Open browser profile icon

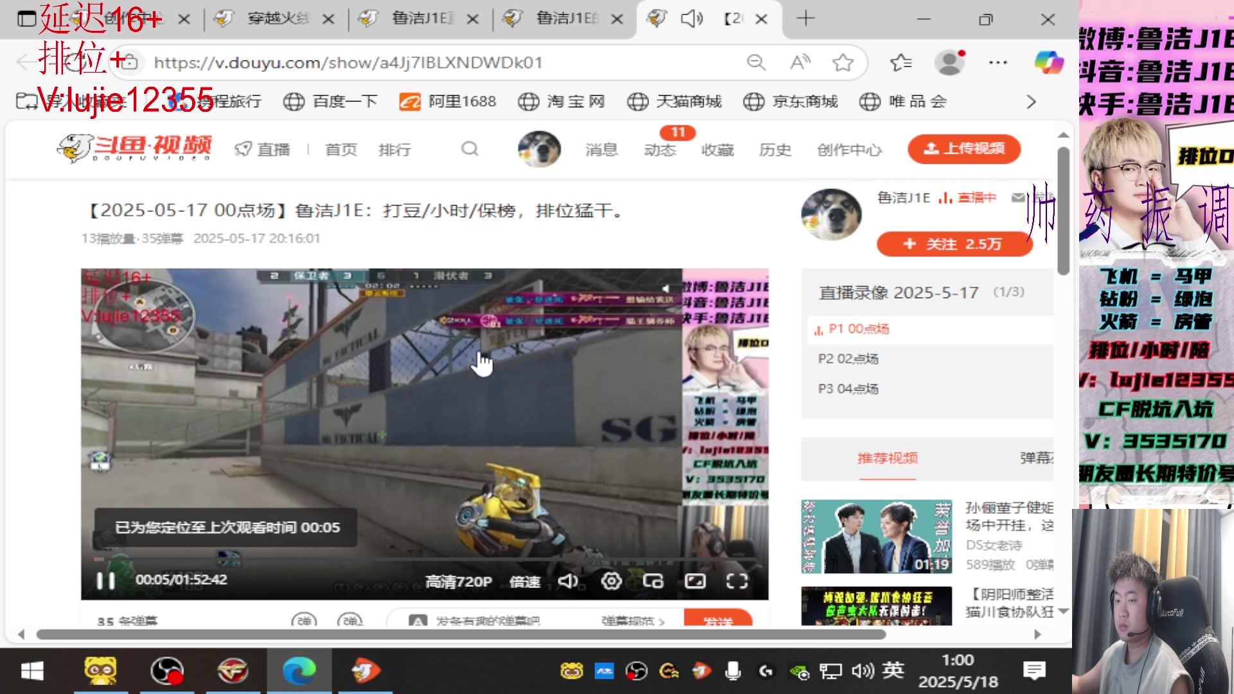pos(950,62)
